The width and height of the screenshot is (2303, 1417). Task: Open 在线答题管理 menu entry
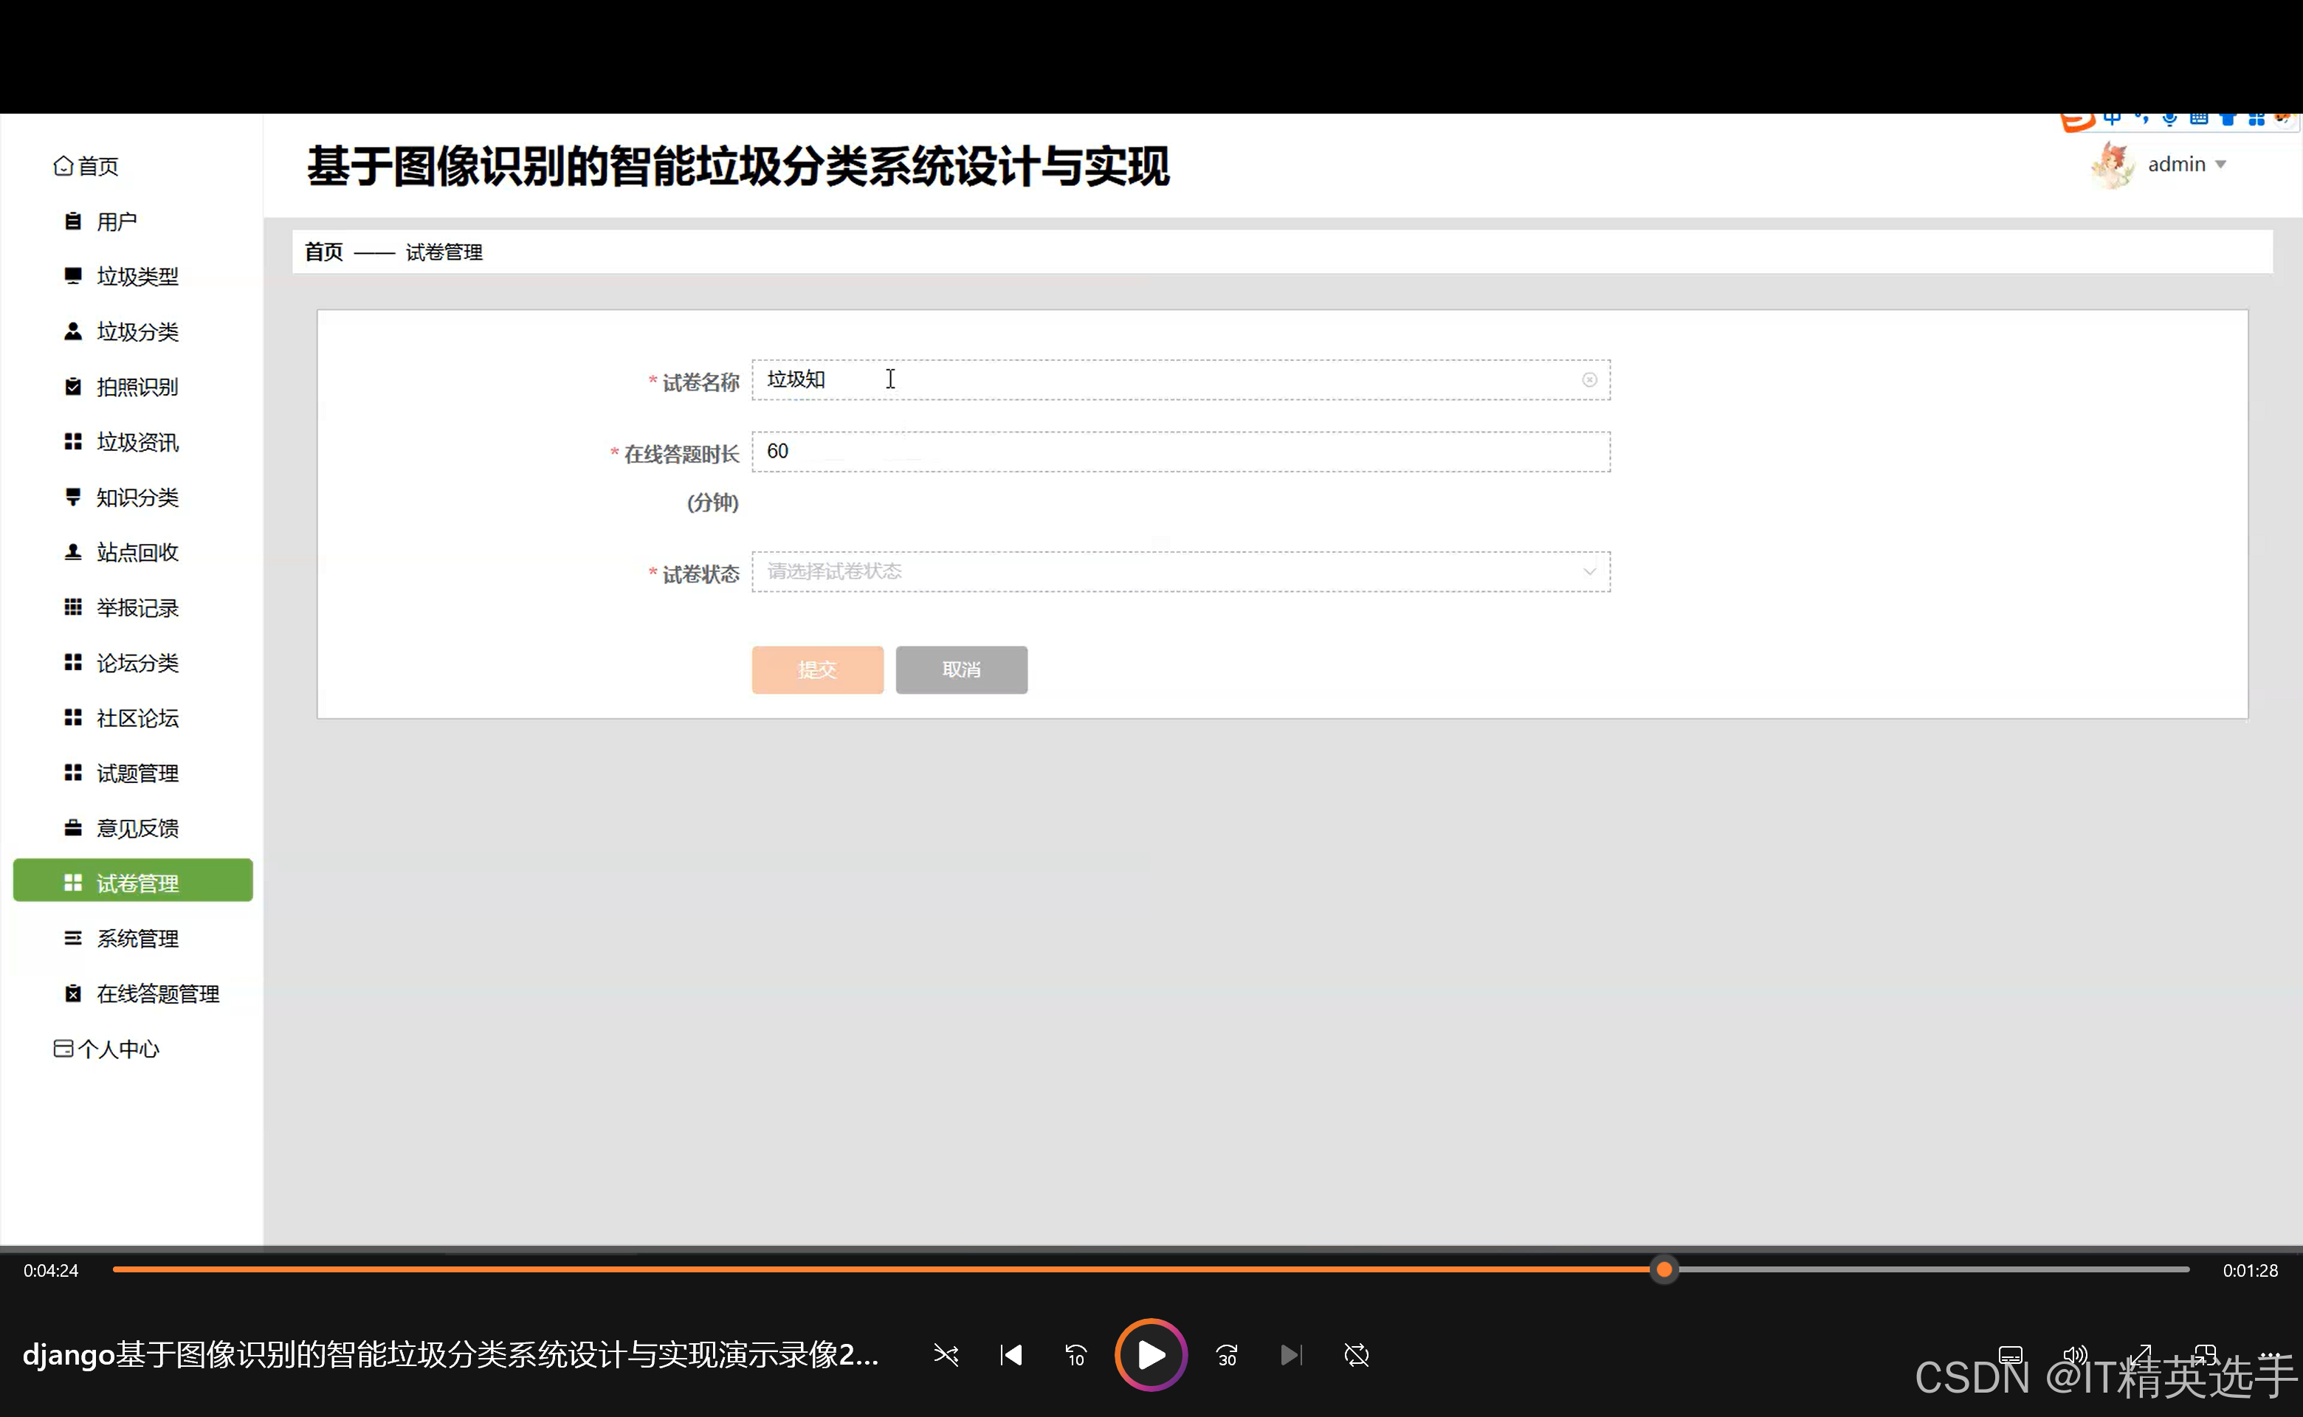pos(157,994)
